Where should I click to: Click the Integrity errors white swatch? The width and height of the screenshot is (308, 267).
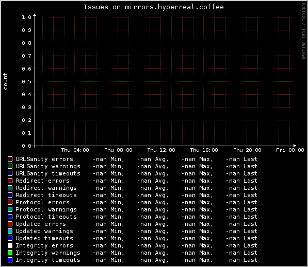10,245
